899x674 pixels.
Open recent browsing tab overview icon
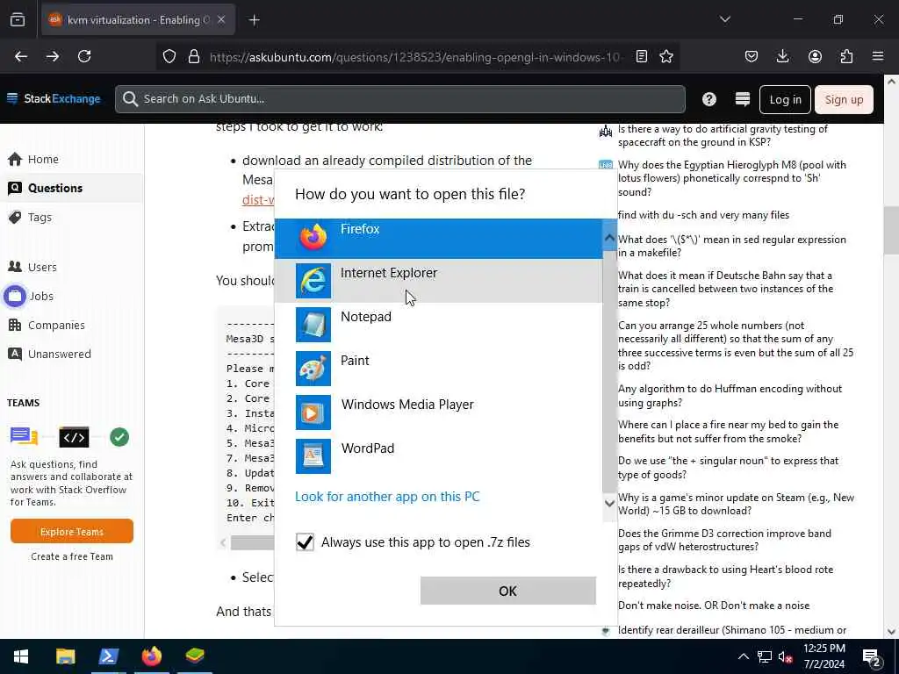18,19
